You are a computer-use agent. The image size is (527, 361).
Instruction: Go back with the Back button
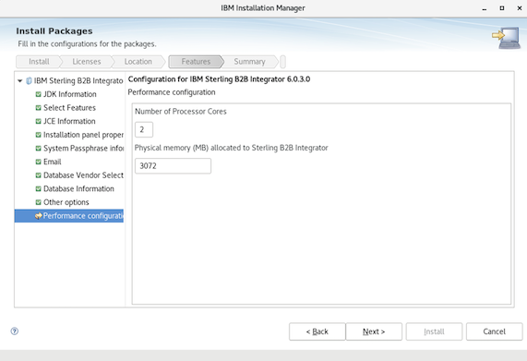coord(317,331)
